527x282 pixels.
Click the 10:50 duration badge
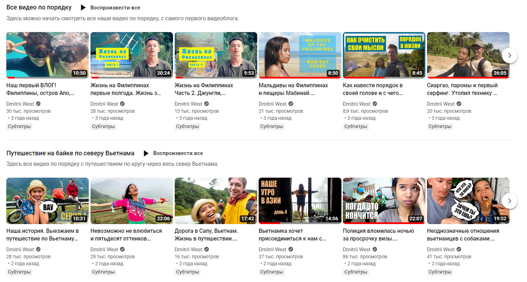(x=79, y=73)
